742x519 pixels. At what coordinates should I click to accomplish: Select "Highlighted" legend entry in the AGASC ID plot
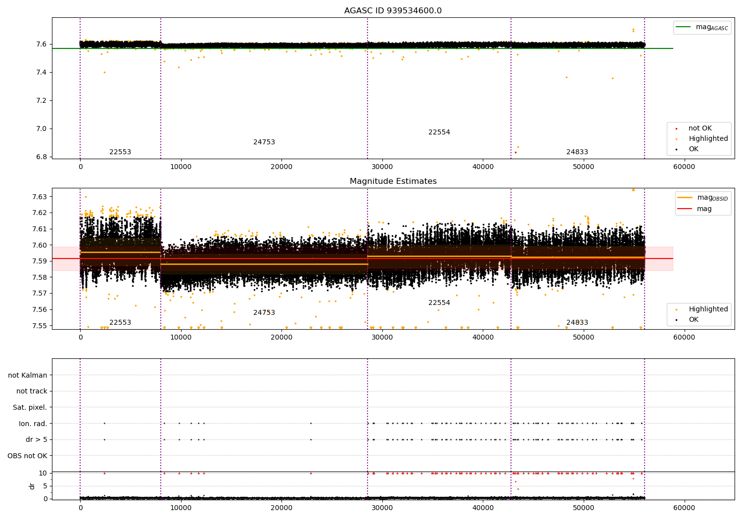point(708,139)
